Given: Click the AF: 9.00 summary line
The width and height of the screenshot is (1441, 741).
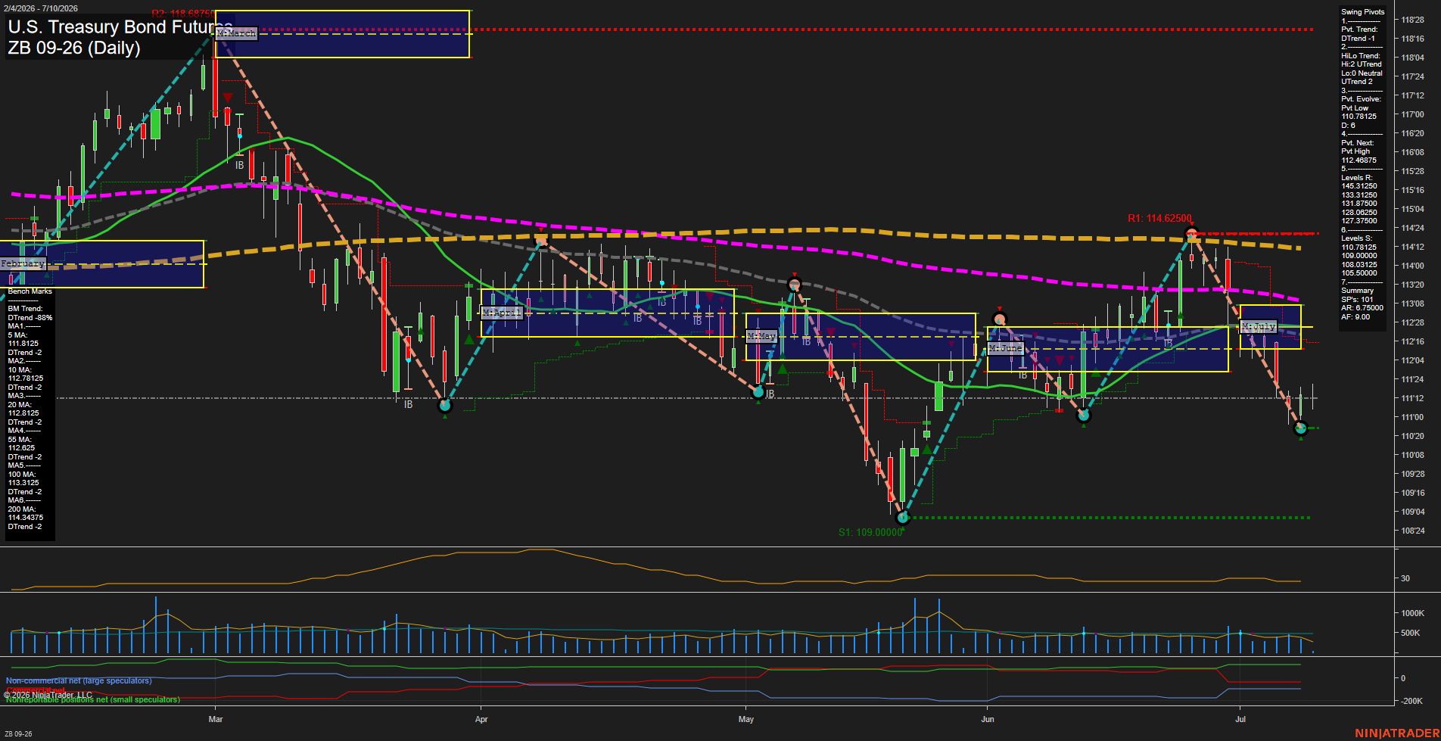Looking at the screenshot, I should pyautogui.click(x=1355, y=317).
